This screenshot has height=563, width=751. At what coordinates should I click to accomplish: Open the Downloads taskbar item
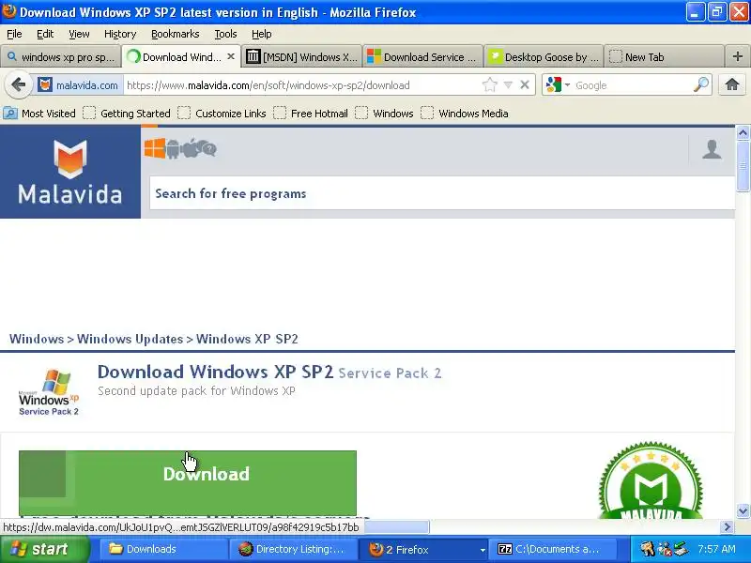[x=162, y=549]
